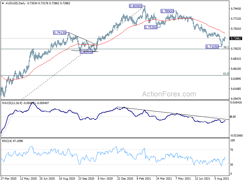Click the 24 Mar 2021 date label
Viewport: 243px width, 182px height.
click(164, 179)
